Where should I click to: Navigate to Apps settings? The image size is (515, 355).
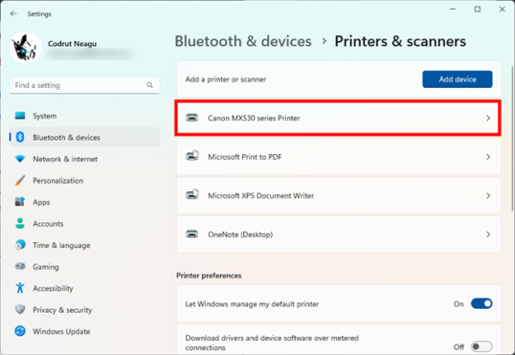pos(41,202)
